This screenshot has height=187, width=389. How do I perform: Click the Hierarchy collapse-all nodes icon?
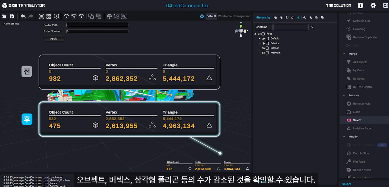[281, 18]
